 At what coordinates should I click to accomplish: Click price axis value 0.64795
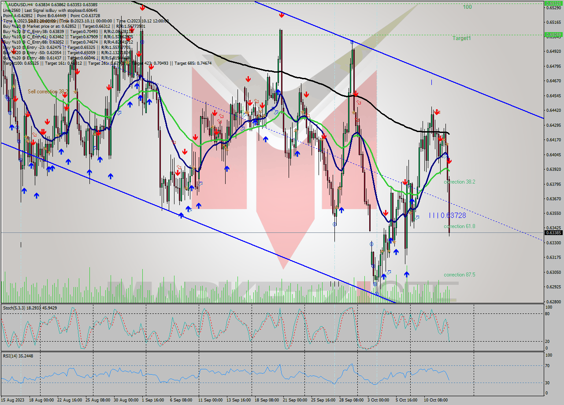tap(553, 66)
